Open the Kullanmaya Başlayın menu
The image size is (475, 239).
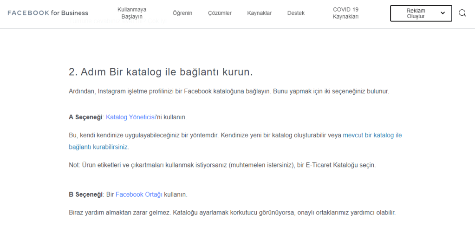[132, 13]
